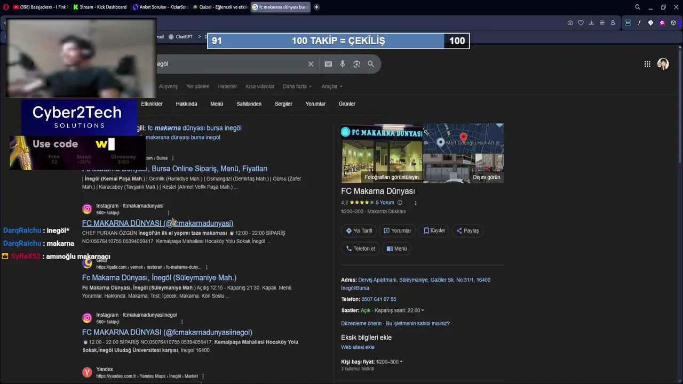Viewport: 683px width, 384px height.
Task: Start voice search with microphone icon
Action: [x=343, y=64]
